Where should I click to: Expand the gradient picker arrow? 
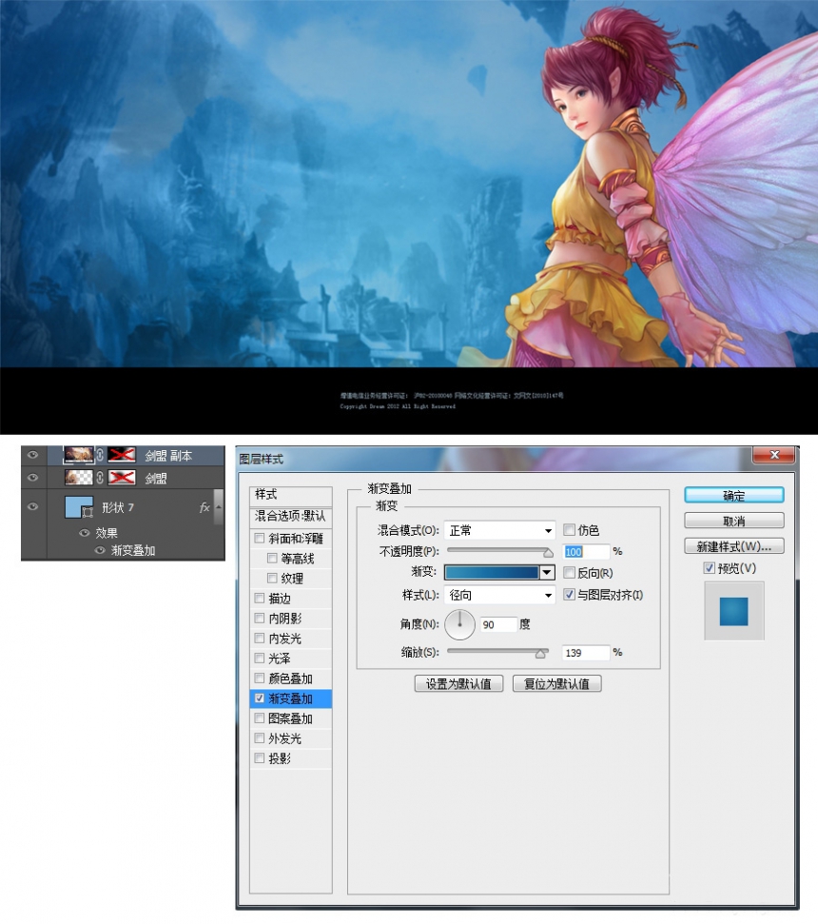(547, 572)
